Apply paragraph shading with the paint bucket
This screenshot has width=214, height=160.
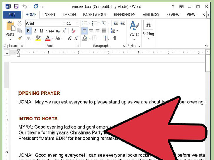84,38
